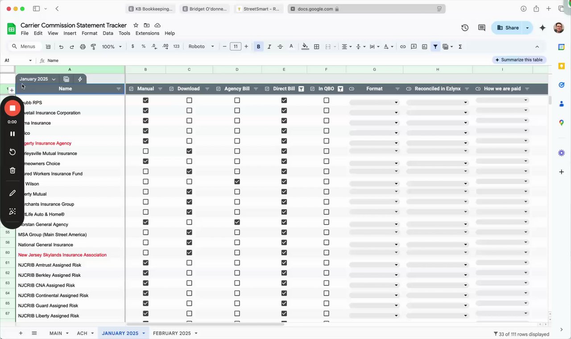Open the Share options dropdown arrow
This screenshot has width=571, height=339.
tap(527, 28)
